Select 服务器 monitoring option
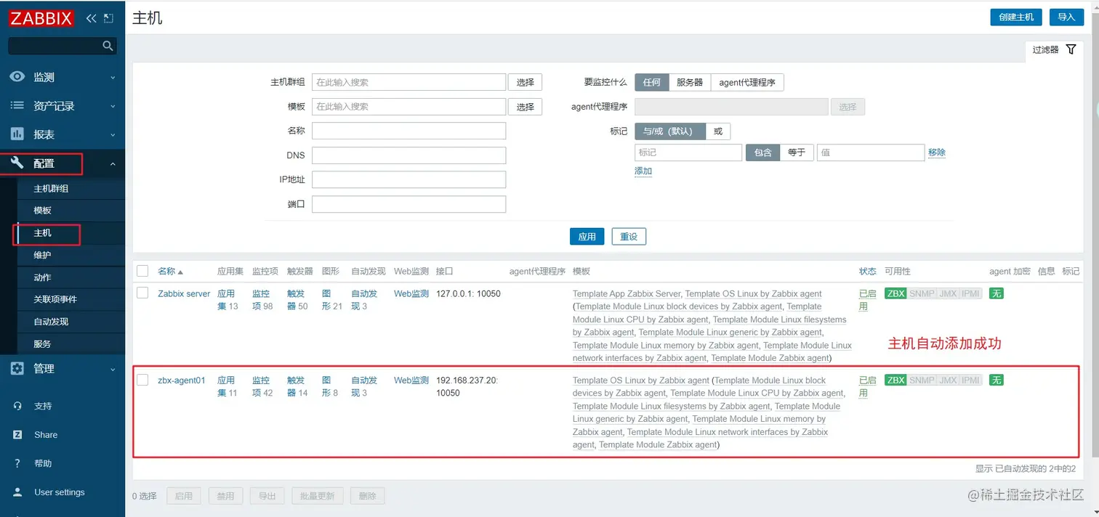Viewport: 1099px width, 517px height. [690, 82]
